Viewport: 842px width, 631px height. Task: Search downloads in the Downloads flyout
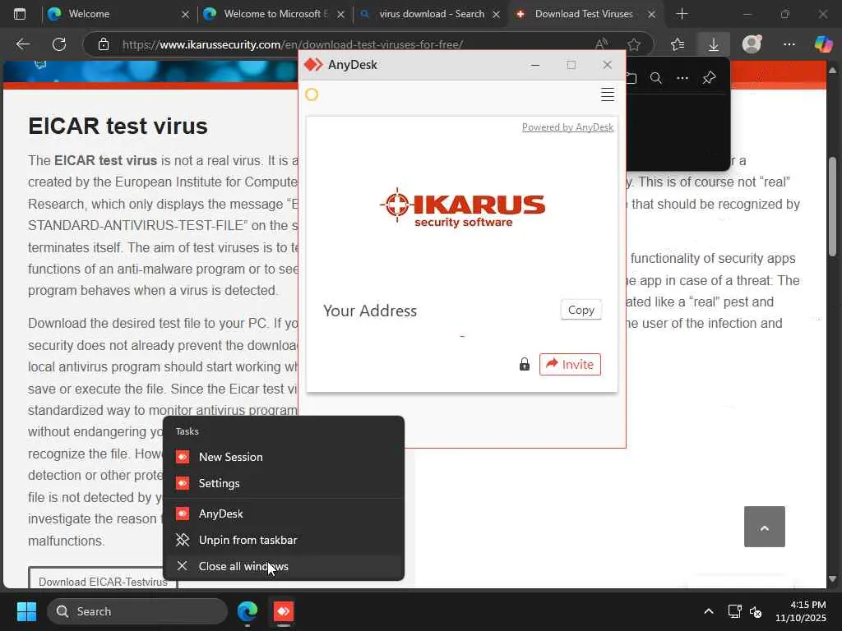(655, 78)
